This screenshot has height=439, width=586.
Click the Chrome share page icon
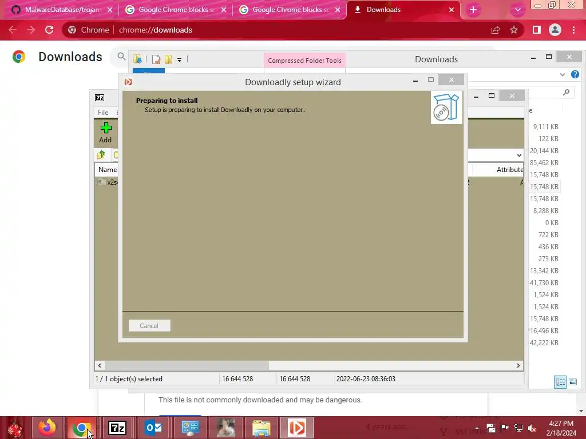click(496, 30)
